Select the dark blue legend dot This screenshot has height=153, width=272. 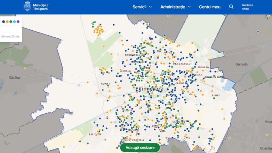tap(4, 22)
